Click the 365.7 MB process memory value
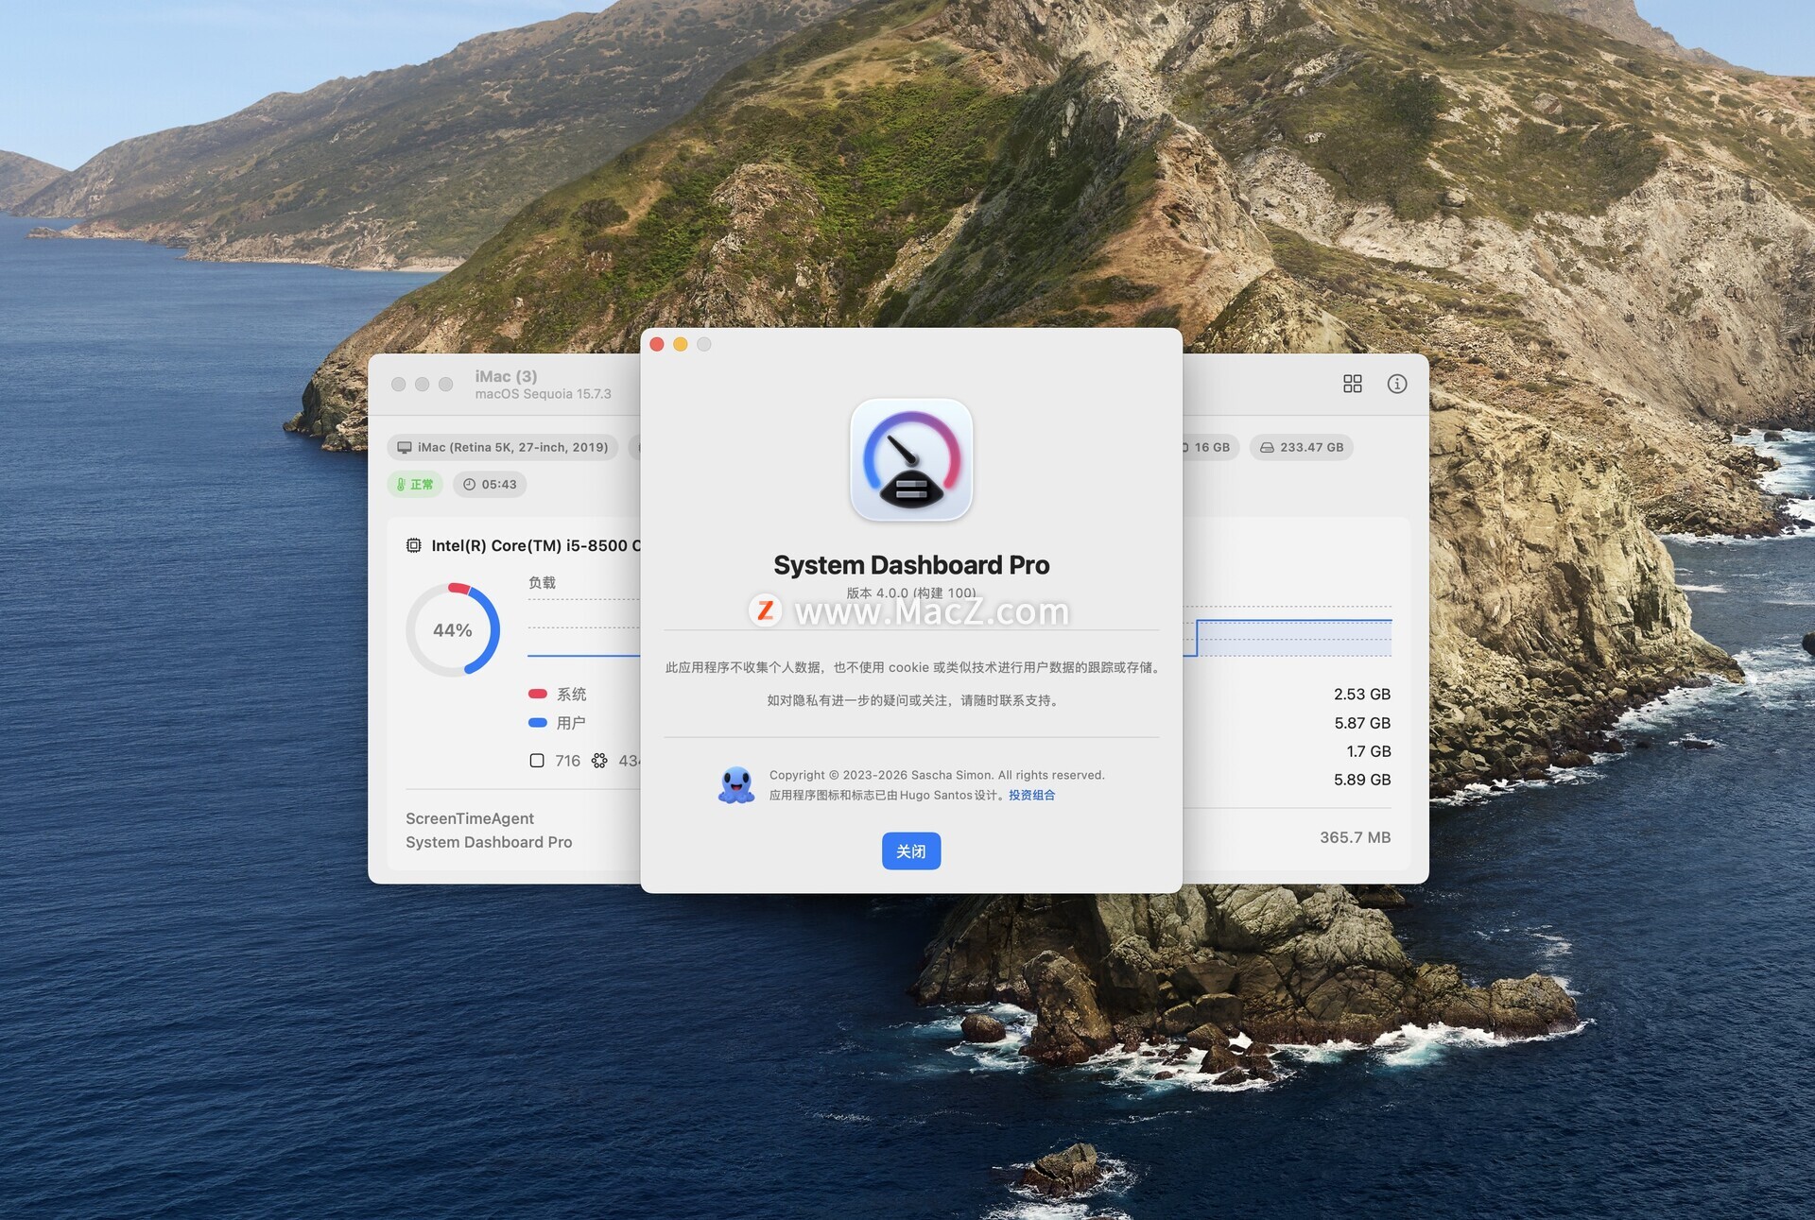 [x=1355, y=837]
